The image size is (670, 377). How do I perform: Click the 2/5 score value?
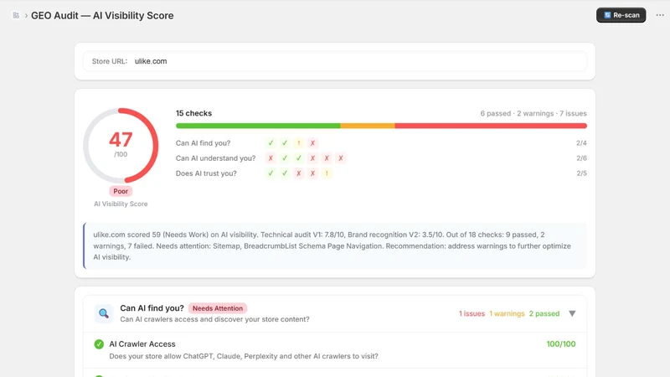tap(581, 173)
